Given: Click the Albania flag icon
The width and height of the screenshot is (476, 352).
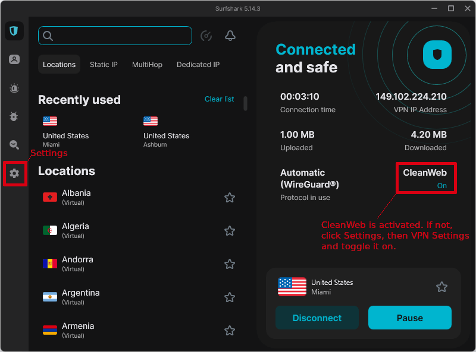Looking at the screenshot, I should pos(50,197).
